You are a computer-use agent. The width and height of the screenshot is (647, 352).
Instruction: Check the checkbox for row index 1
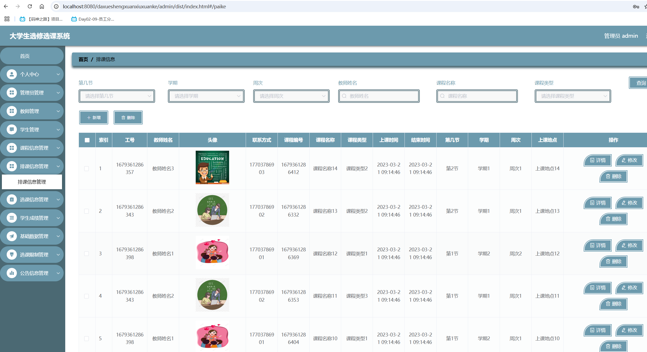point(86,169)
